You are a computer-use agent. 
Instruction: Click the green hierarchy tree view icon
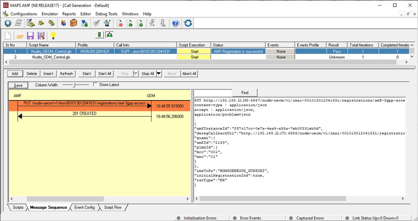point(110,35)
